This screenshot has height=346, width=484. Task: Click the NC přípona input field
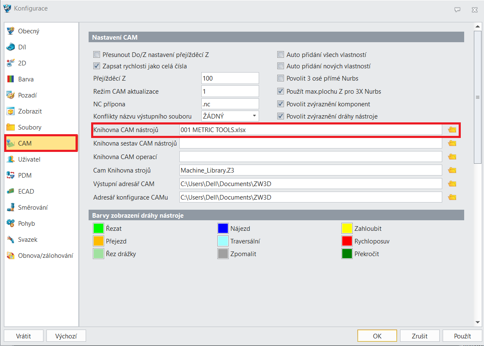tap(230, 104)
